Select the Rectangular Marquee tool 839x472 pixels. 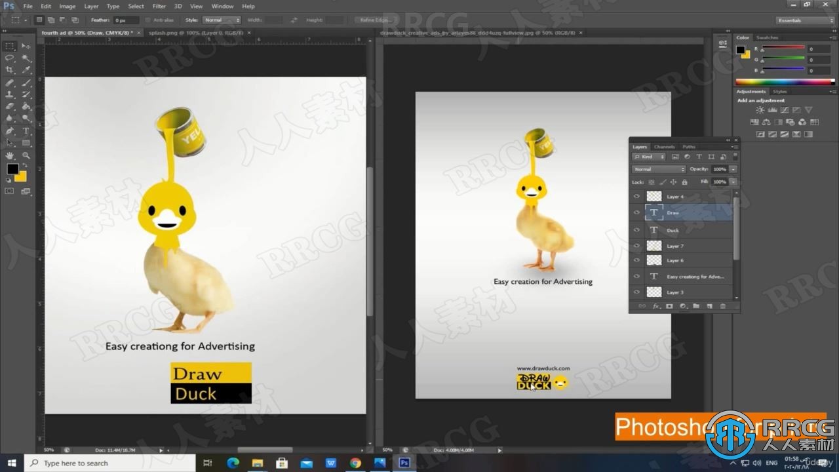(10, 46)
